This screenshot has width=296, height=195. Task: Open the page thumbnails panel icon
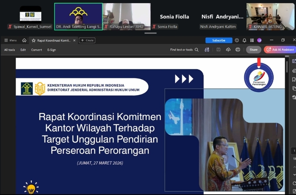pyautogui.click(x=294, y=88)
